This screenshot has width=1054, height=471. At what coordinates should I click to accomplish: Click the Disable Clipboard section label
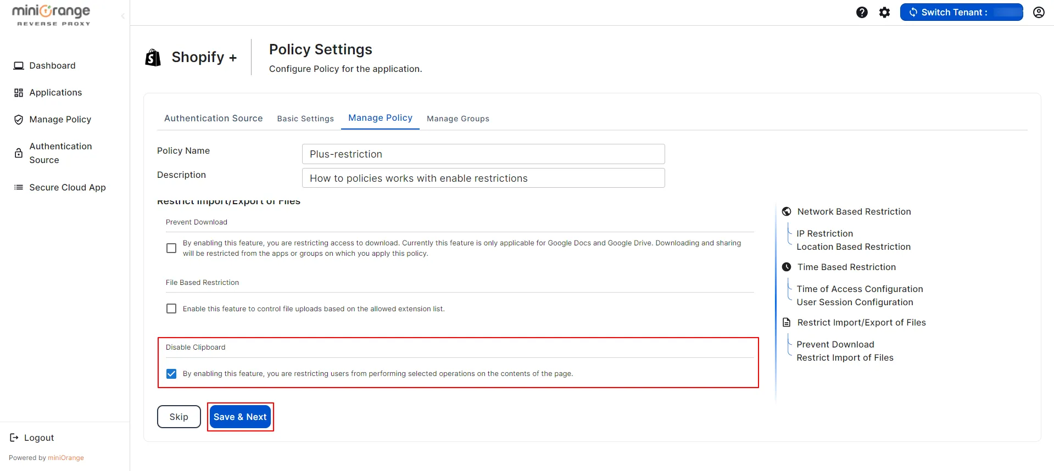(196, 347)
